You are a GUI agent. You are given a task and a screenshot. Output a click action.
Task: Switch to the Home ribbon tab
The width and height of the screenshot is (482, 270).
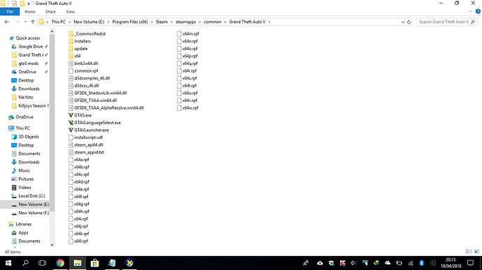pos(30,12)
